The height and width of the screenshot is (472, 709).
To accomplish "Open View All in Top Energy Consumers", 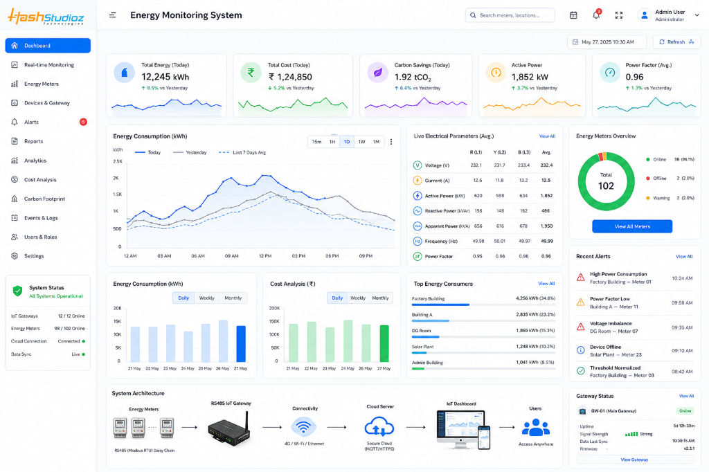I will 546,284.
